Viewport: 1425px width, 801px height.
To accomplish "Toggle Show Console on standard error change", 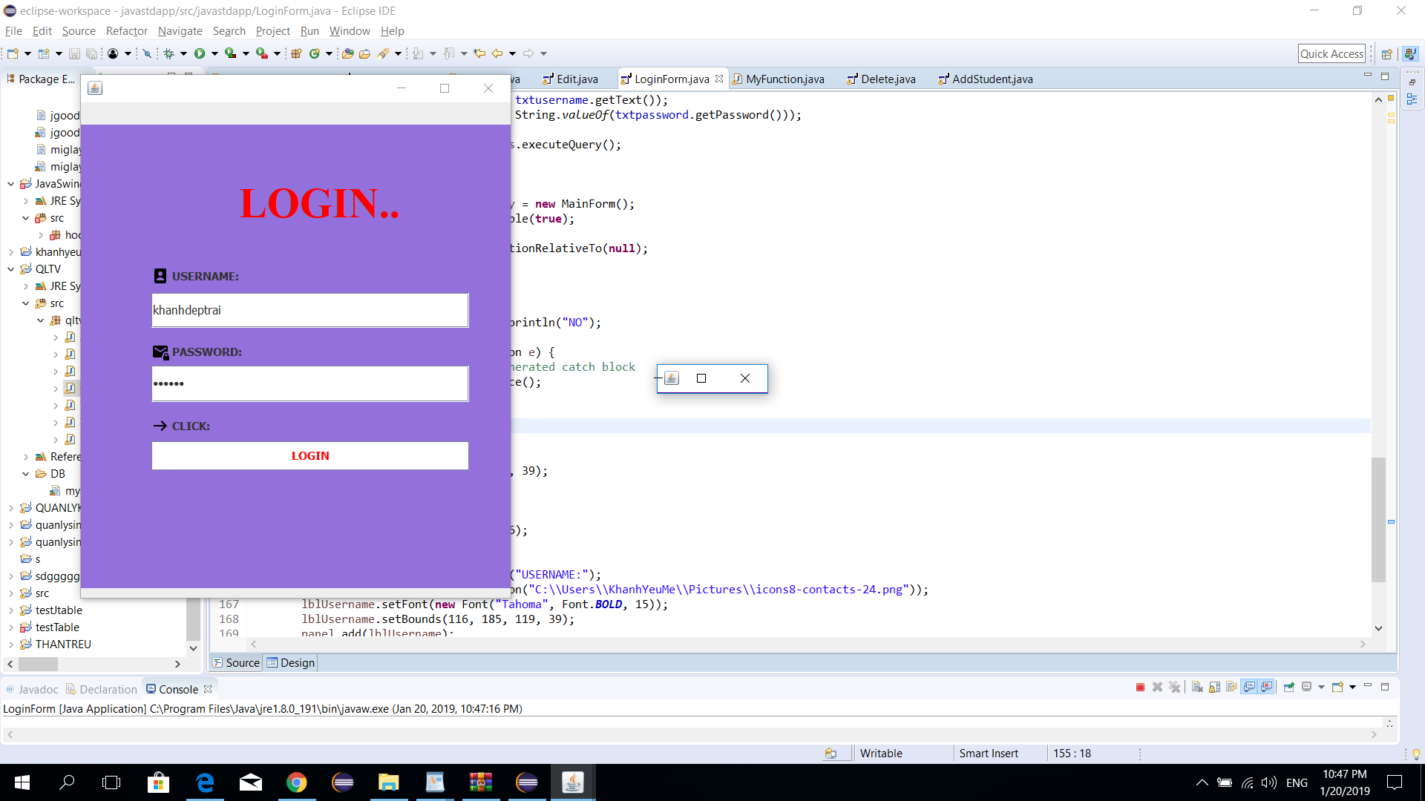I will [x=1266, y=688].
